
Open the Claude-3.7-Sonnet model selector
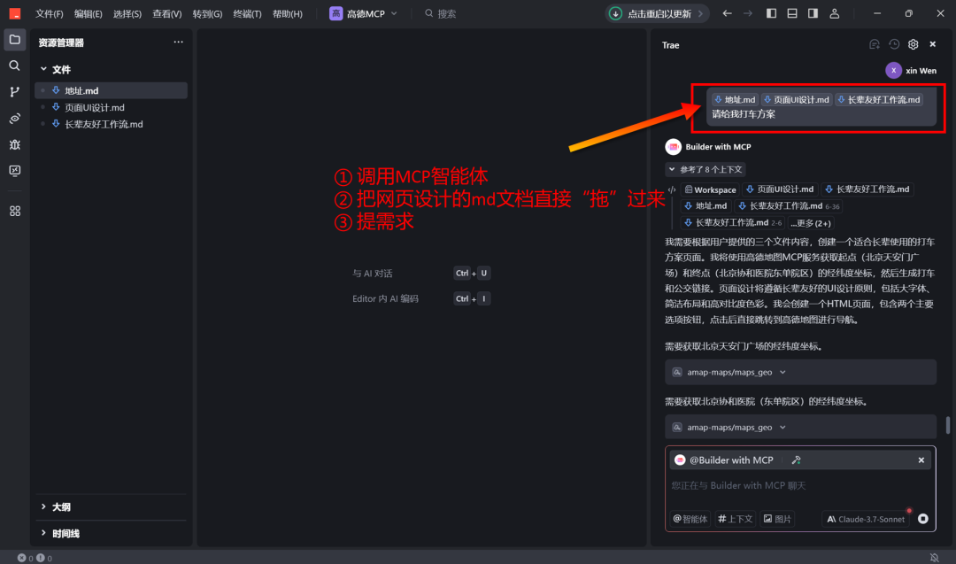click(866, 519)
